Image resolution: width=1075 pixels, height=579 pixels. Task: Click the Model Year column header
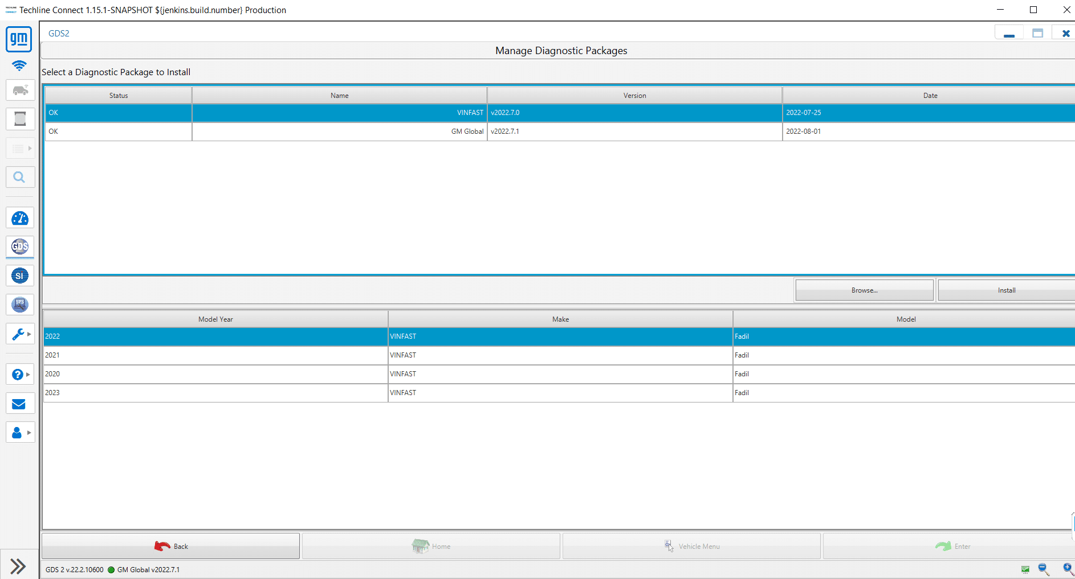coord(215,319)
